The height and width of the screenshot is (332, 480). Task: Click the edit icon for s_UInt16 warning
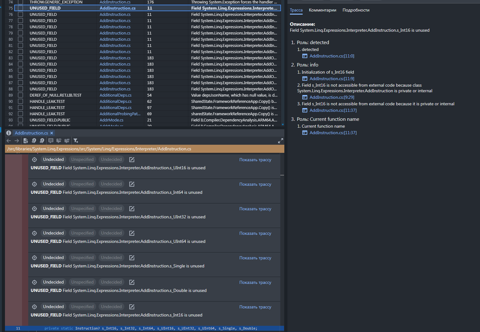coord(132,160)
